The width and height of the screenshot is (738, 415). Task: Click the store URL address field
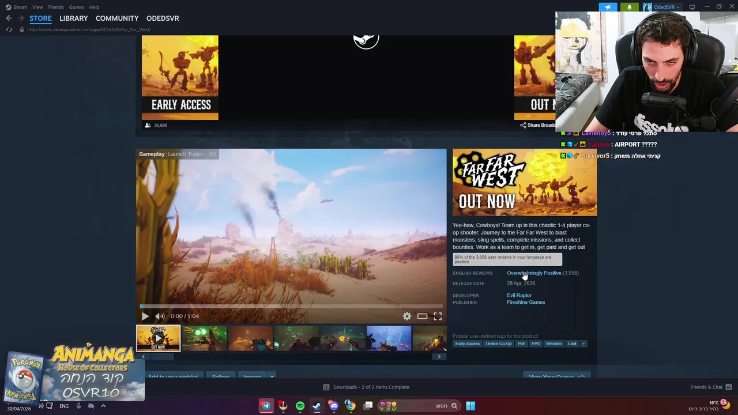pos(89,29)
